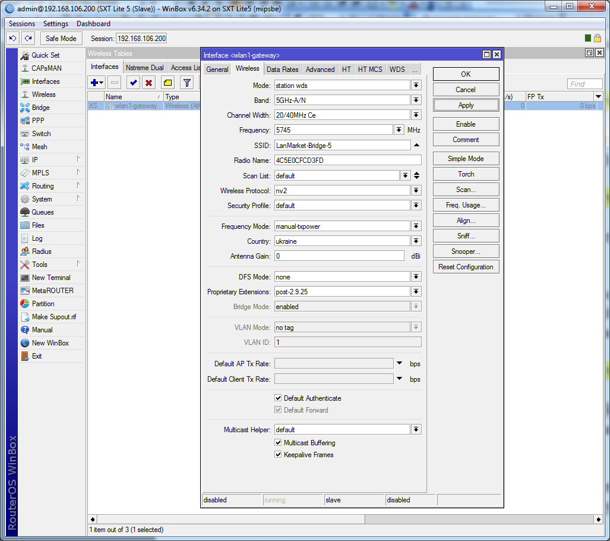Uncheck Multicast Buffering option
The image size is (610, 541).
coord(278,443)
